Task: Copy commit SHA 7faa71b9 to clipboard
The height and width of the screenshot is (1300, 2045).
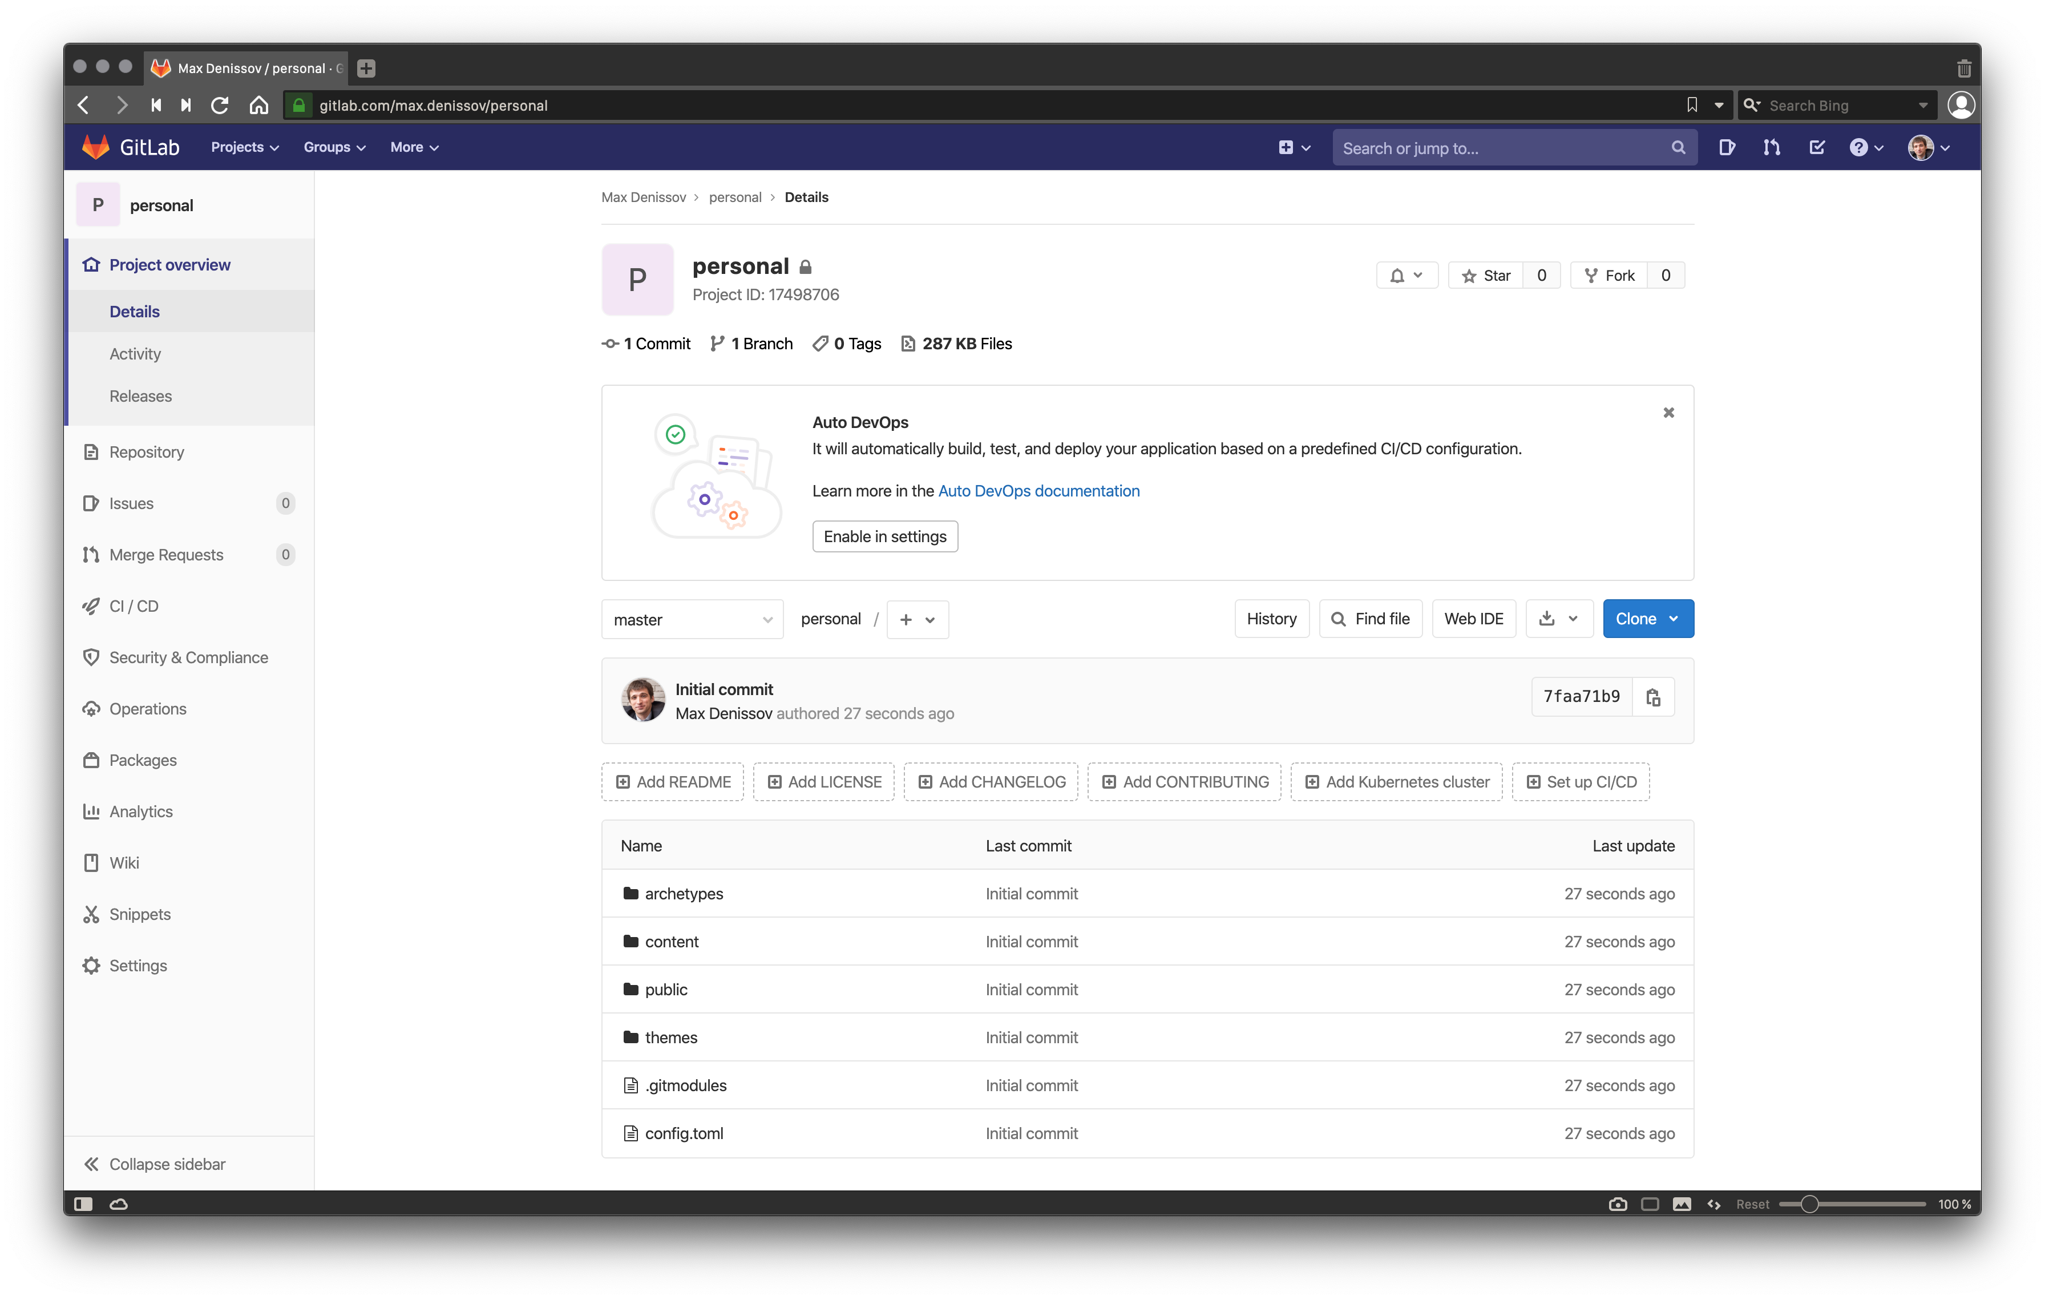Action: coord(1652,697)
